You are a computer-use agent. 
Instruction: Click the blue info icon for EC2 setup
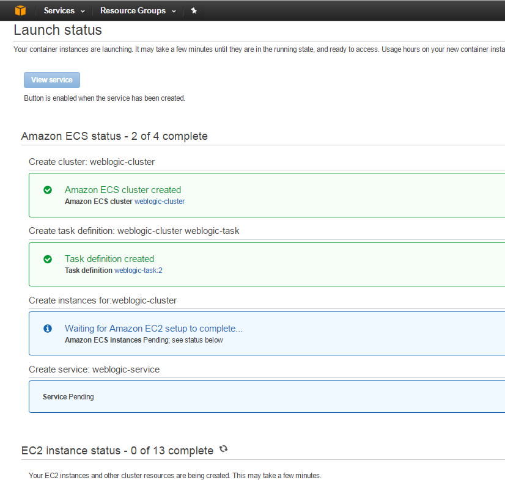(x=48, y=329)
